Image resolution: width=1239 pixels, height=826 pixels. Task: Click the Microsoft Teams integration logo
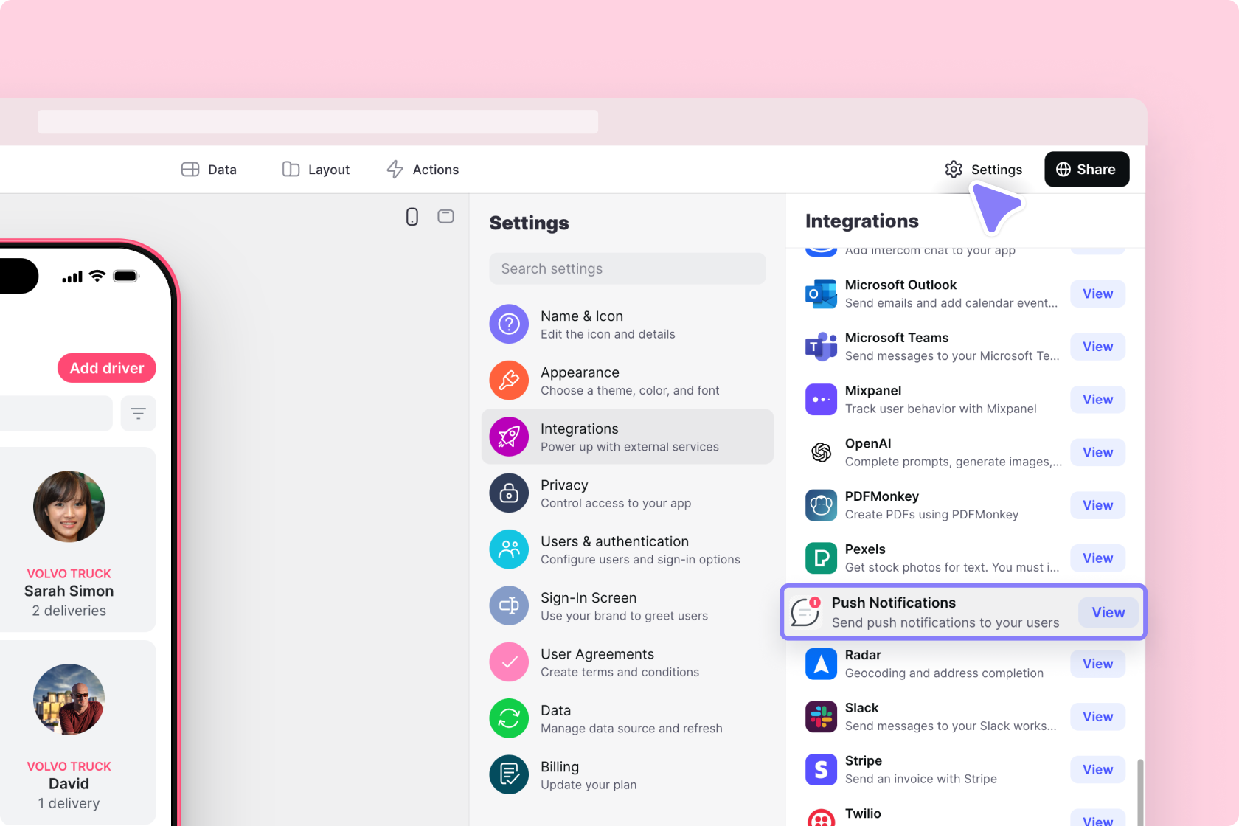[x=821, y=346]
